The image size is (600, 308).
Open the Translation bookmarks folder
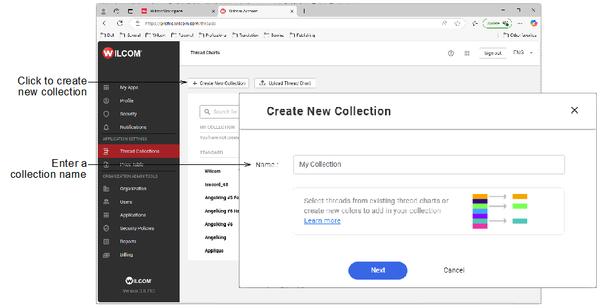click(x=245, y=35)
